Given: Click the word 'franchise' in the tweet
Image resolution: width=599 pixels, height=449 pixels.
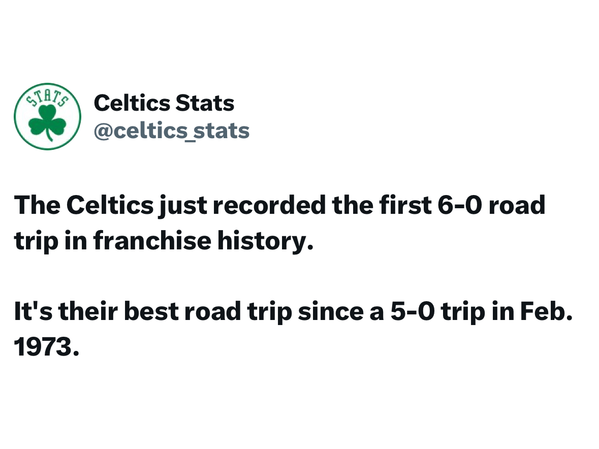Looking at the screenshot, I should [152, 241].
